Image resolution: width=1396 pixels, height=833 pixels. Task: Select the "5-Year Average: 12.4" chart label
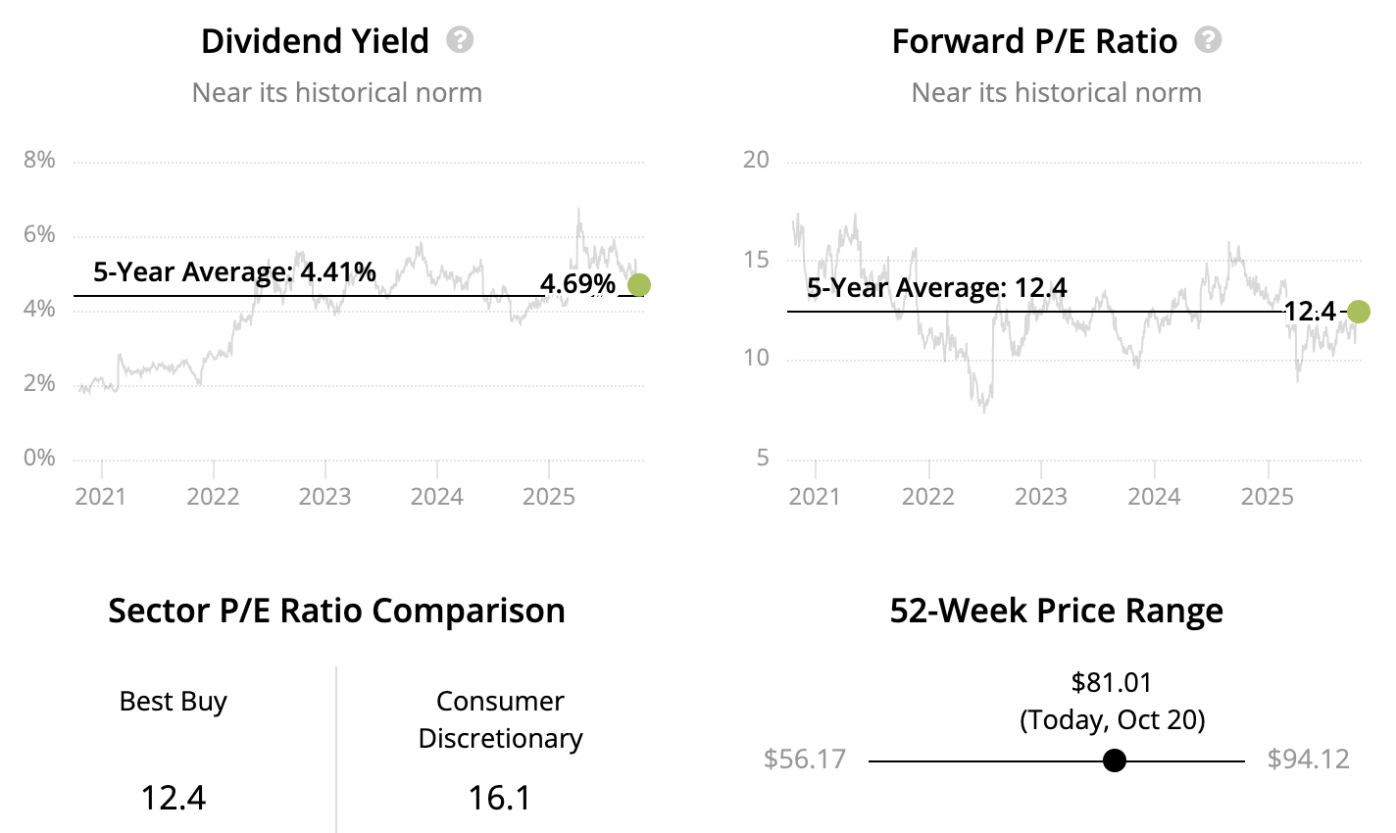click(x=936, y=288)
